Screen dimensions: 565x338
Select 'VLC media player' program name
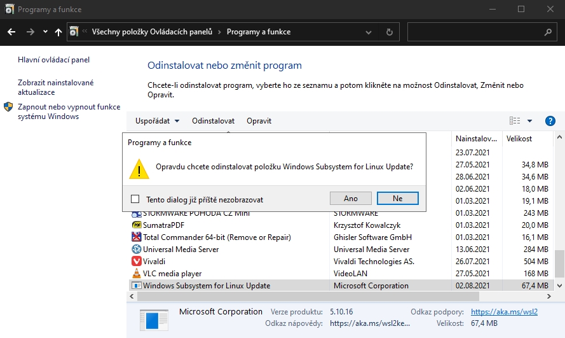[x=172, y=274]
